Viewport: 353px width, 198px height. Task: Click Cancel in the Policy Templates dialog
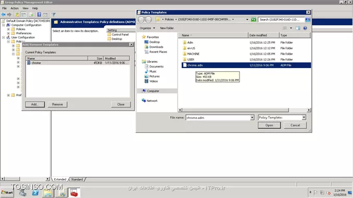pos(295,125)
